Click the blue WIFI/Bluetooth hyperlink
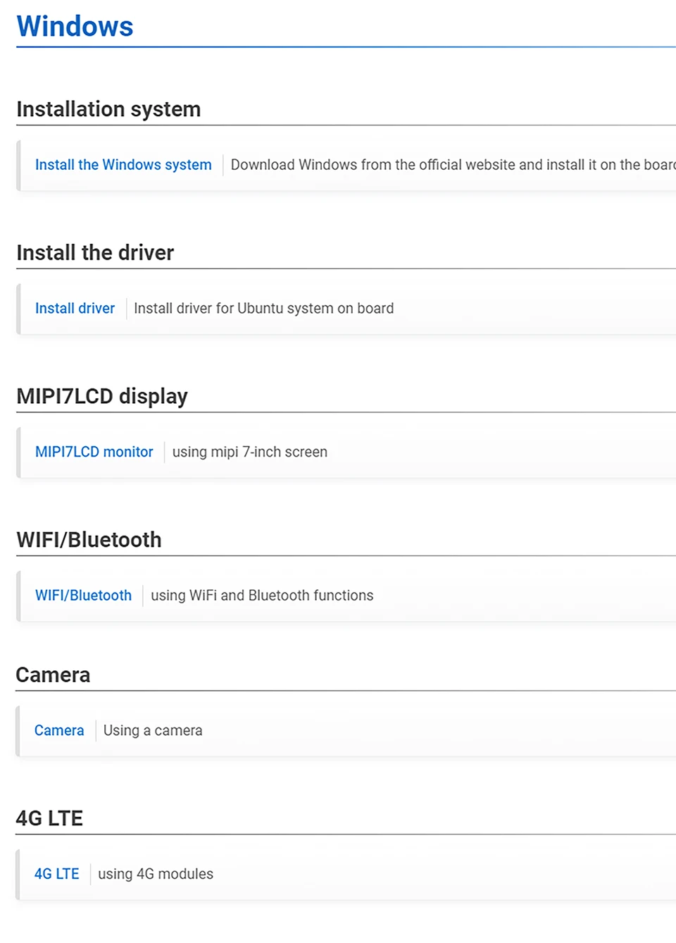This screenshot has height=943, width=676. tap(83, 596)
